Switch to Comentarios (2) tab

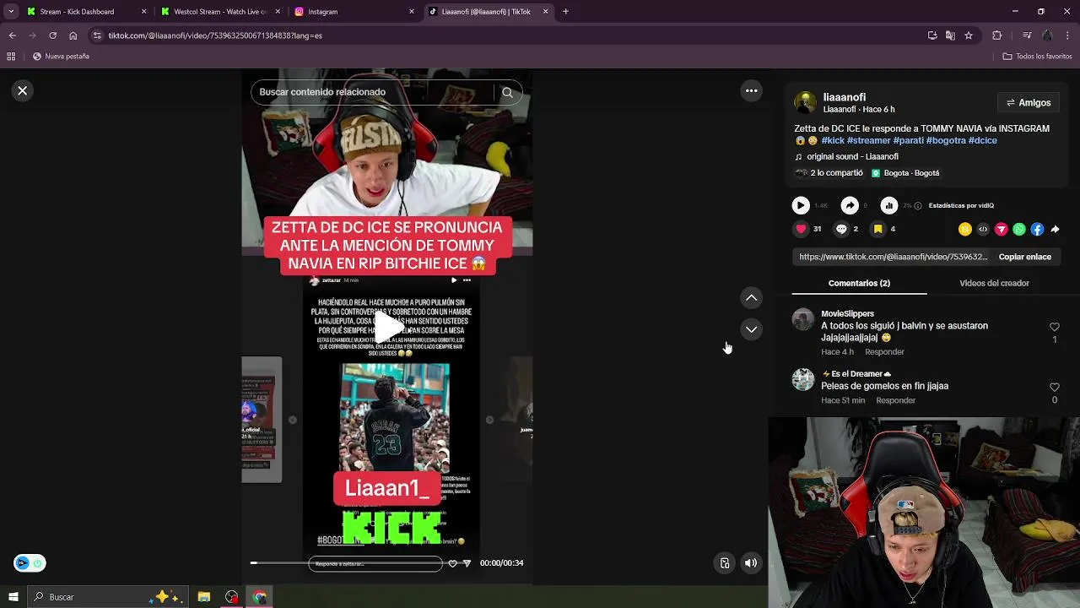[859, 283]
